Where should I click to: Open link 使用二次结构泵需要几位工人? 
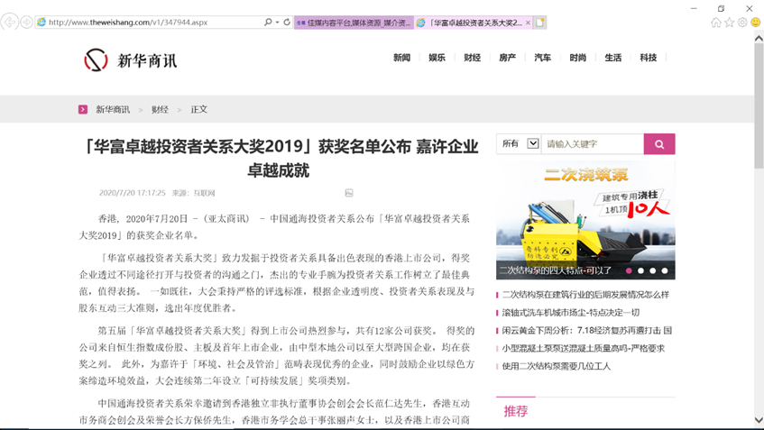click(x=556, y=366)
